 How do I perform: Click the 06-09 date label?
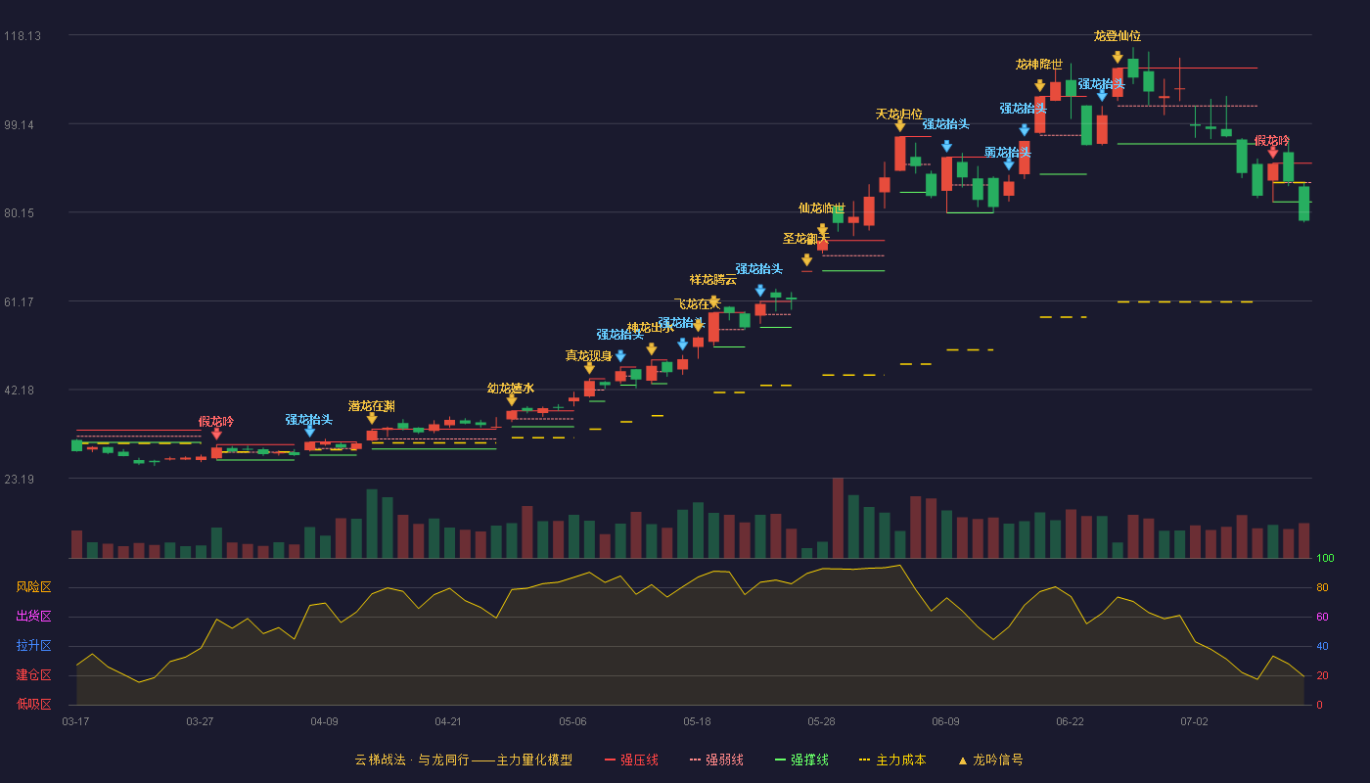[945, 721]
